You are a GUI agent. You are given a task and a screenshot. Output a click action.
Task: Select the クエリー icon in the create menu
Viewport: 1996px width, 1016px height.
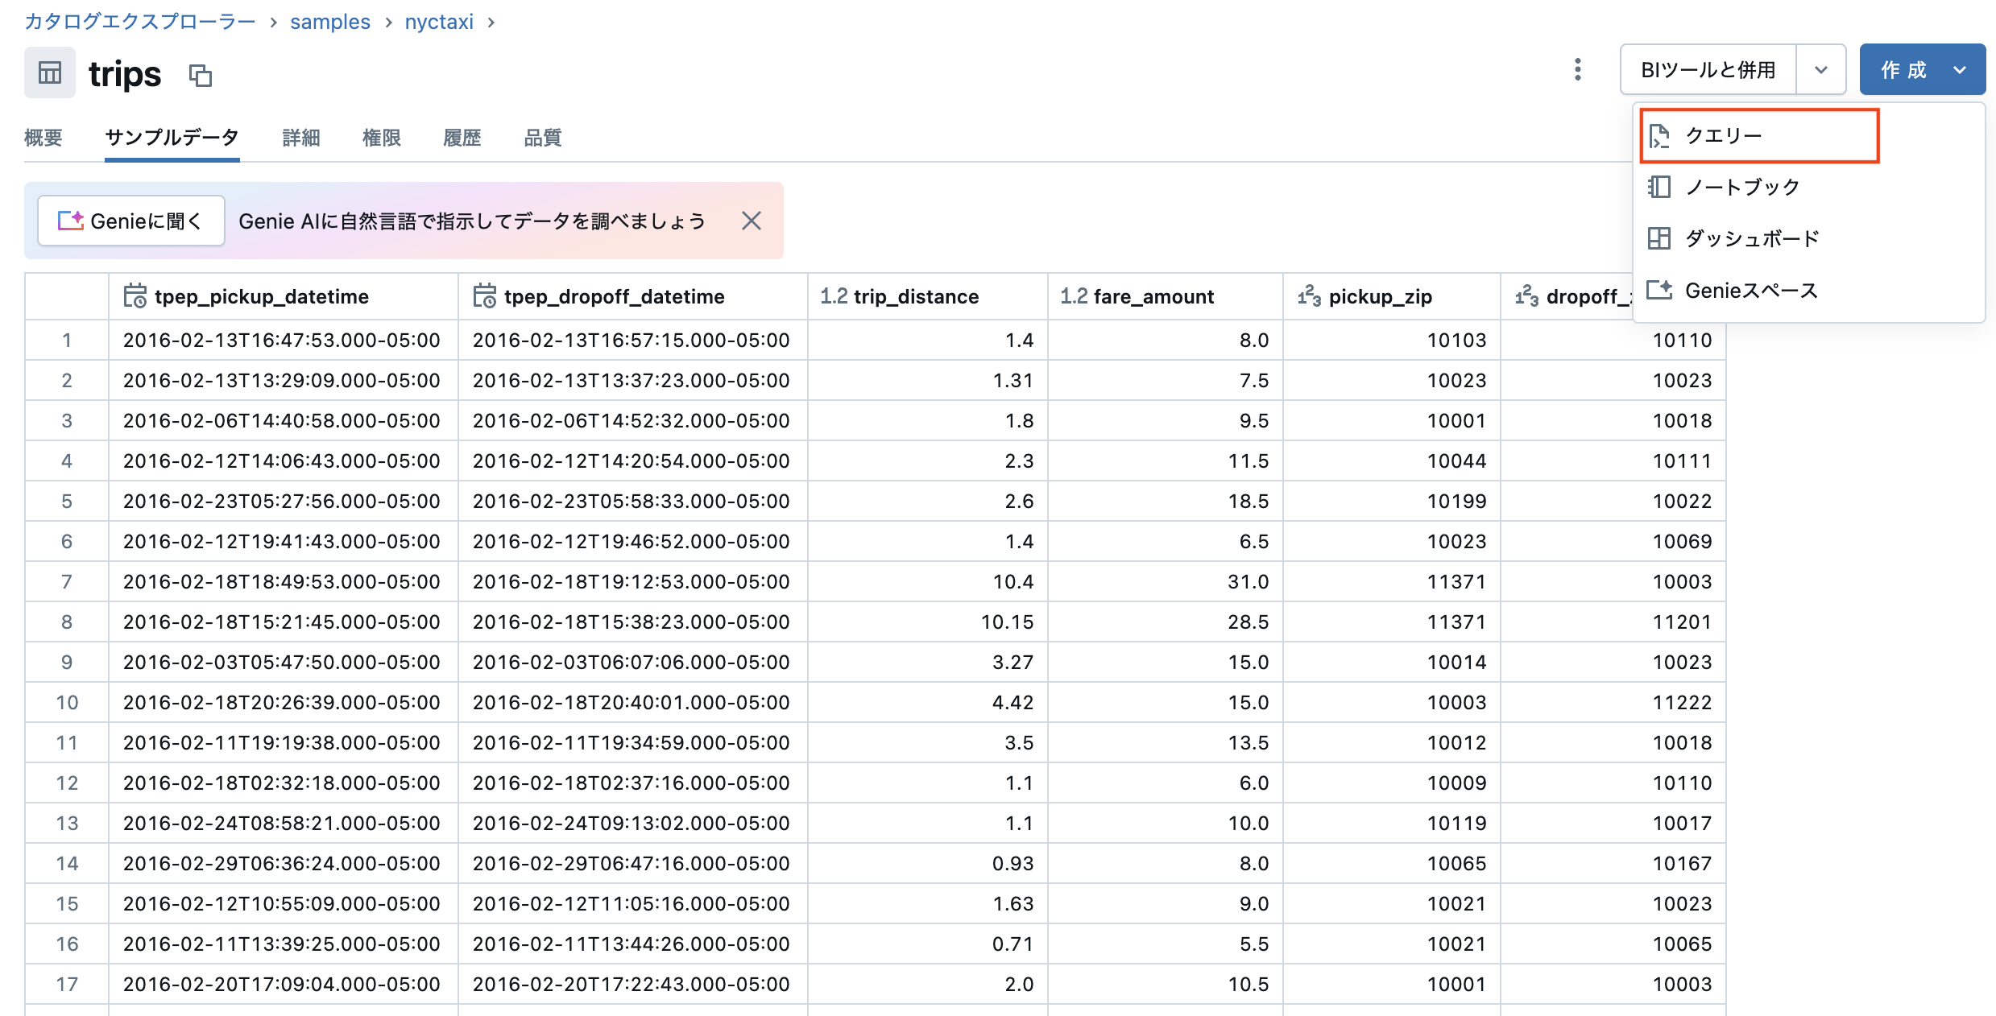1659,135
